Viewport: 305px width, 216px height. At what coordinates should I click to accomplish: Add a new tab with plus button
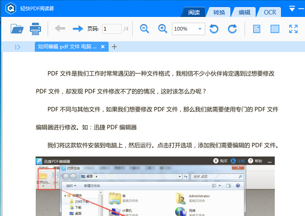pos(114,47)
